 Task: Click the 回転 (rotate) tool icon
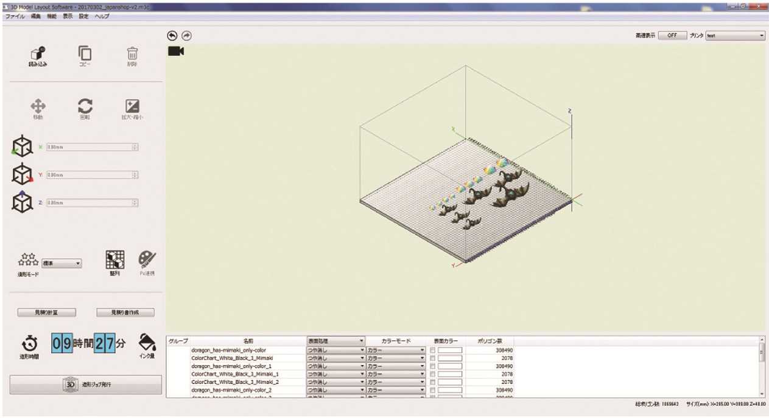pyautogui.click(x=85, y=106)
